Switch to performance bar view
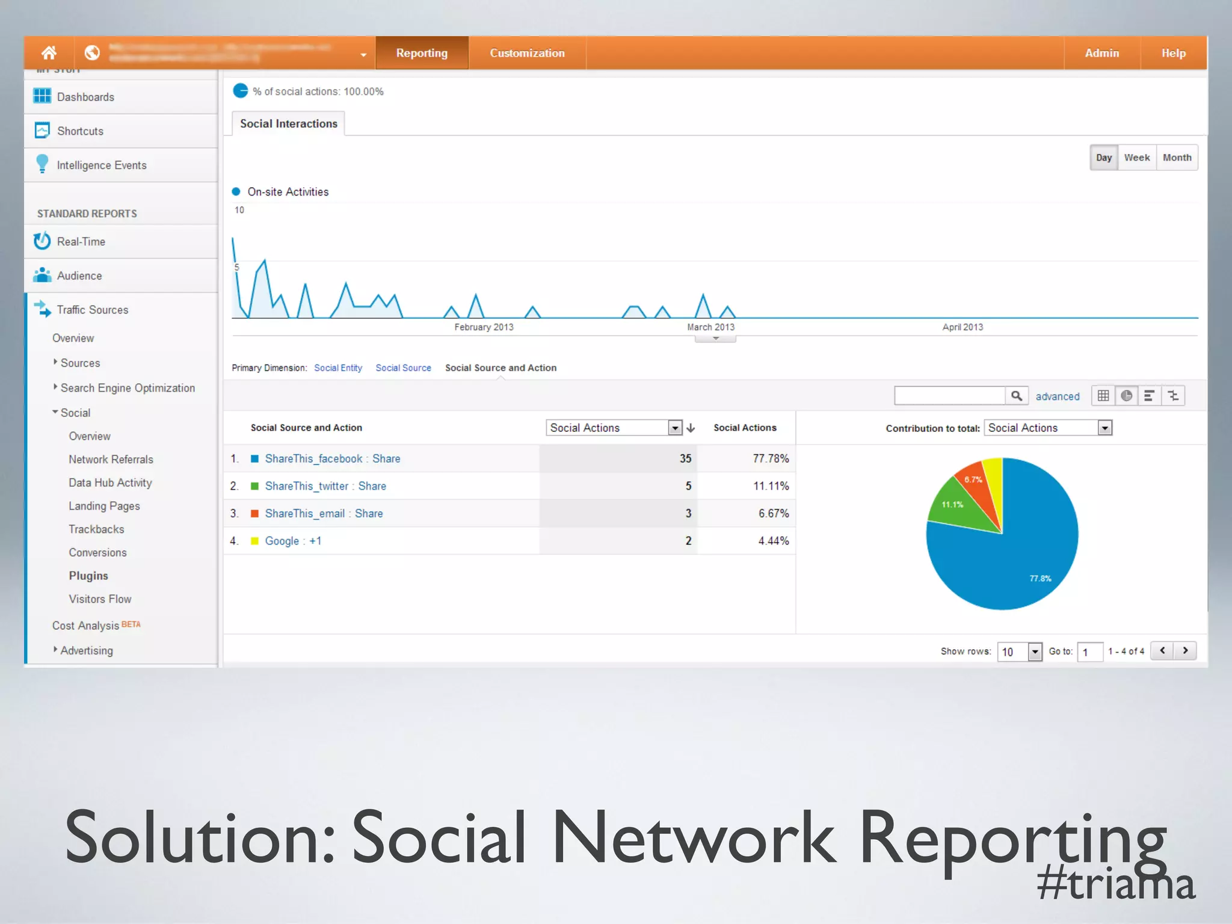Screen dimensions: 1232x924 (x=1150, y=396)
